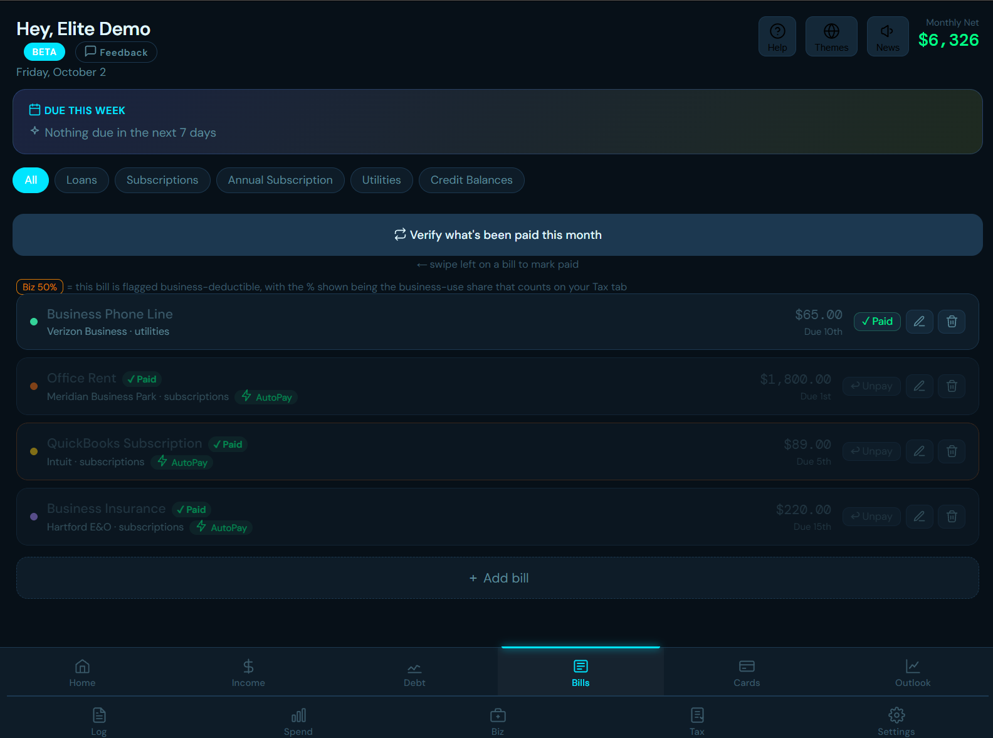Filter bills by Loans
The height and width of the screenshot is (738, 993).
(81, 180)
